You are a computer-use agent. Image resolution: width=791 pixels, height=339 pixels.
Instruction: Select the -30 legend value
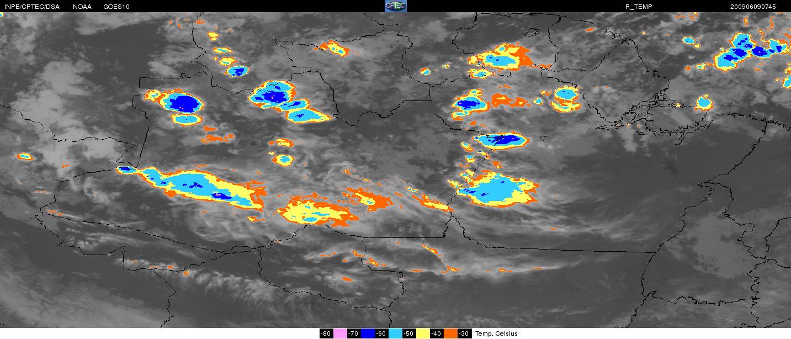coord(464,333)
